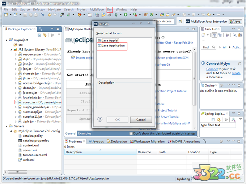Screen dimensions: 246x184
Task: Click the undo yellow arrow toolbar icon
Action: pyautogui.click(x=50, y=15)
